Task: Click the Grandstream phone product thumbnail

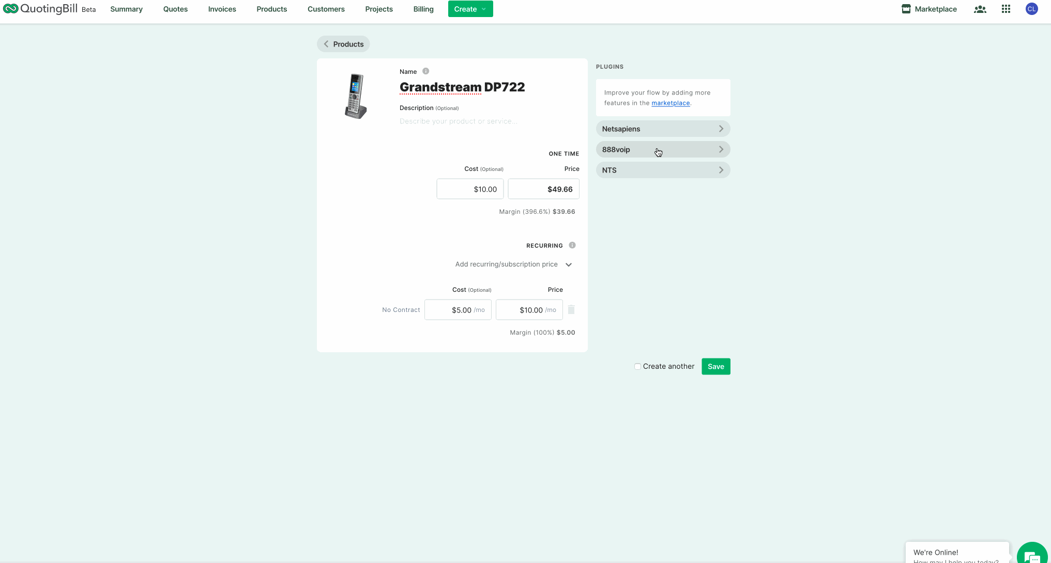Action: pos(356,97)
